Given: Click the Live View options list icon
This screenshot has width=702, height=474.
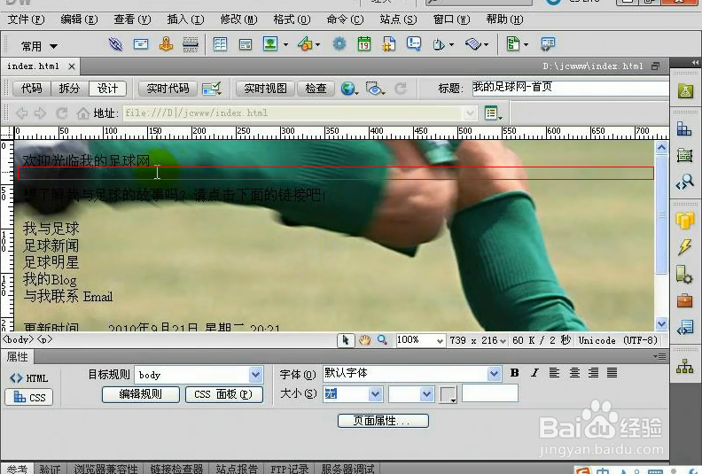Looking at the screenshot, I should [493, 113].
